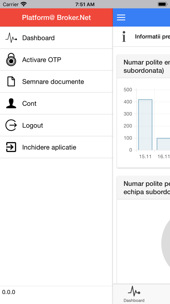The height and width of the screenshot is (304, 170).
Task: Click the battery indicator in status bar
Action: (162, 4)
